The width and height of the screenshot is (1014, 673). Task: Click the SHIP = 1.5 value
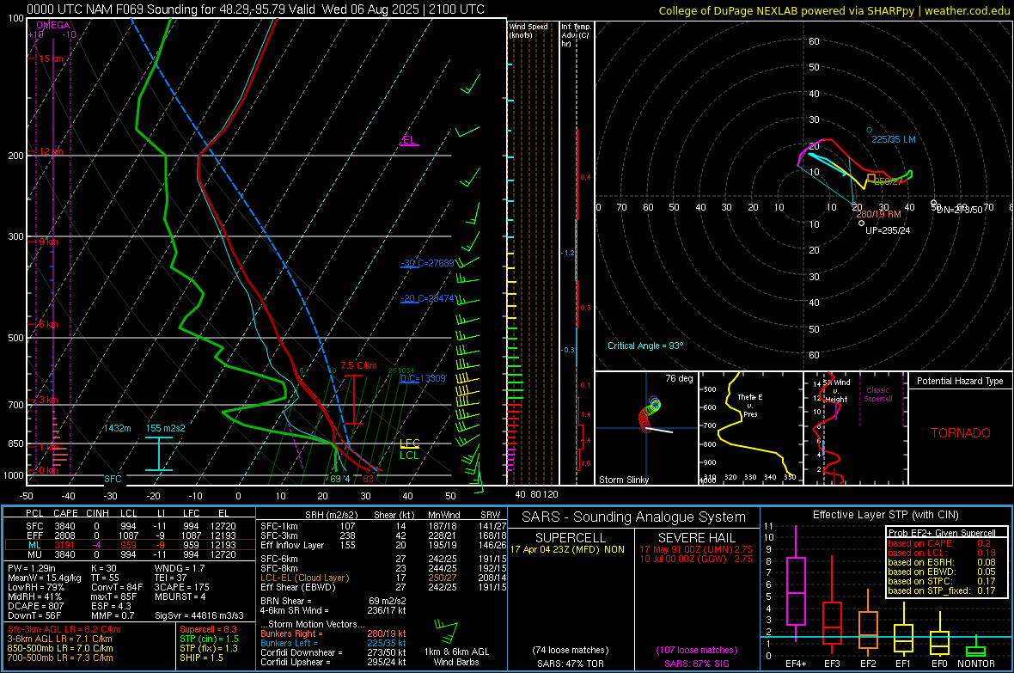tap(201, 658)
